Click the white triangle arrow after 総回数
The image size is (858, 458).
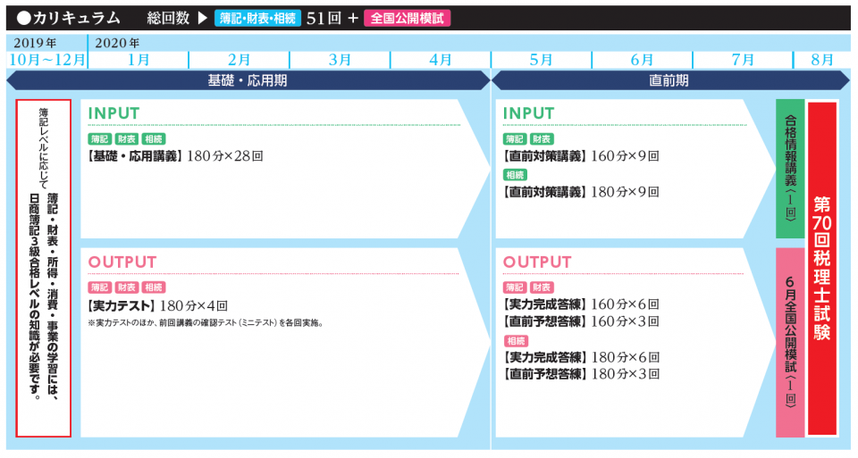202,17
